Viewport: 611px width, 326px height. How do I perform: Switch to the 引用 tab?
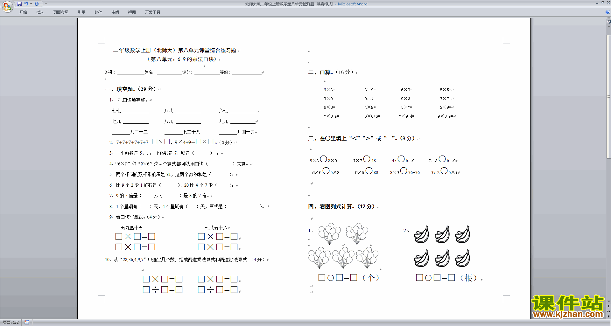point(81,12)
